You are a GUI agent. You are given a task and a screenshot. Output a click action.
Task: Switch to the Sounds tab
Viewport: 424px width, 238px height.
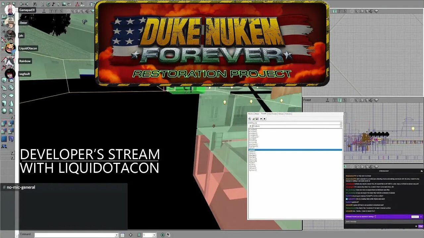(x=264, y=114)
